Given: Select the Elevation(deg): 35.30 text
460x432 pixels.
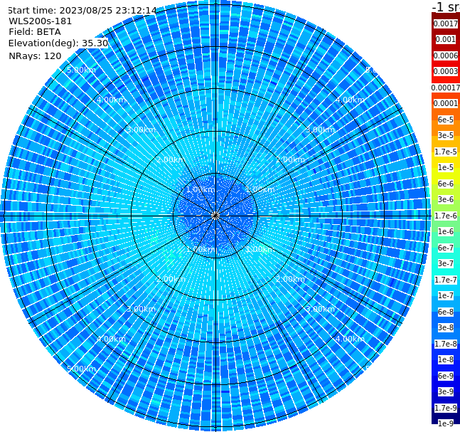Looking at the screenshot, I should tap(58, 43).
